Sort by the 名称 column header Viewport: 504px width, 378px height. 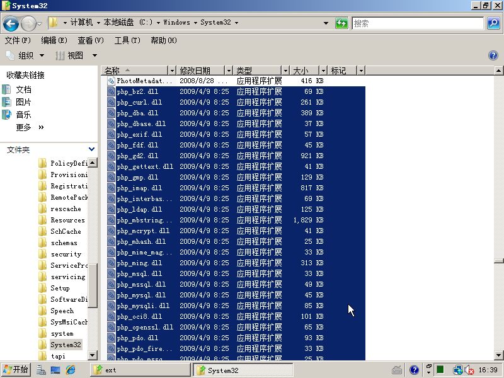click(x=135, y=71)
